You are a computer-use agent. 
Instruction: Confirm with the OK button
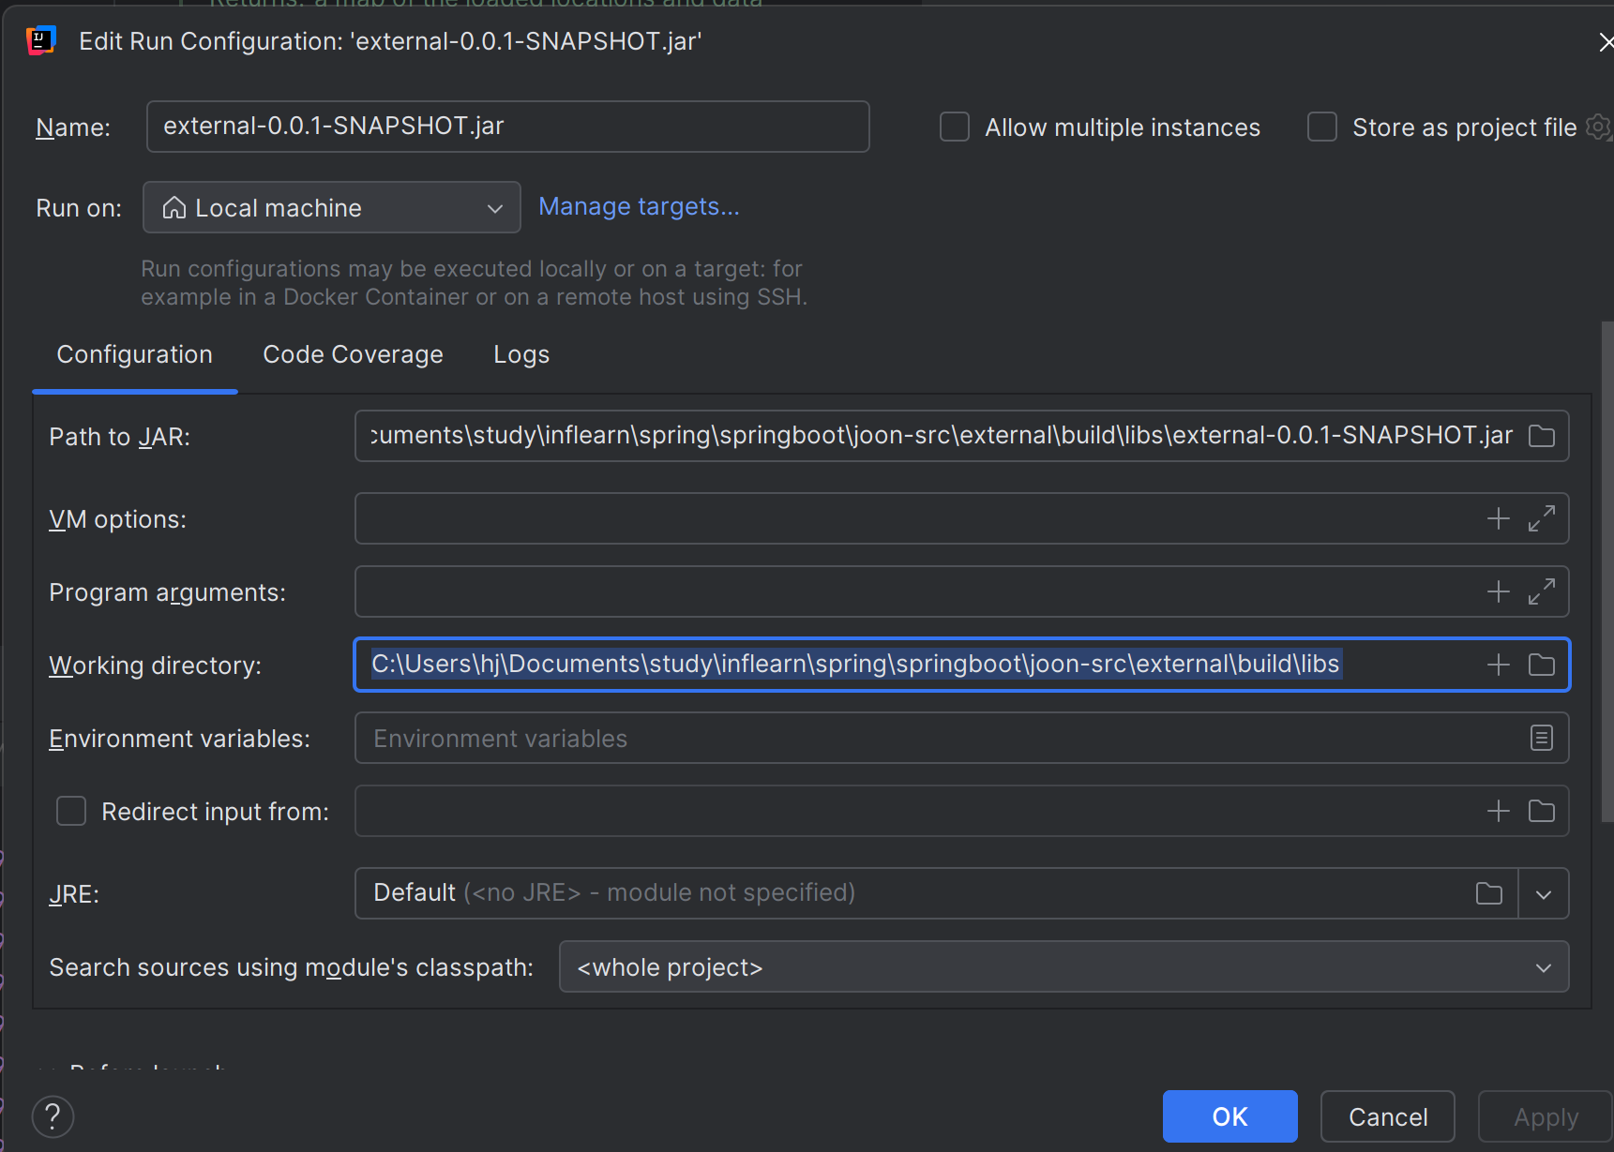1229,1116
